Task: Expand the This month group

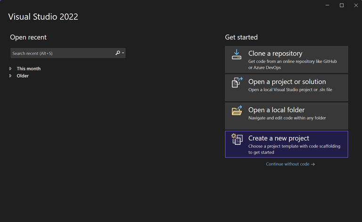Action: tap(10, 68)
